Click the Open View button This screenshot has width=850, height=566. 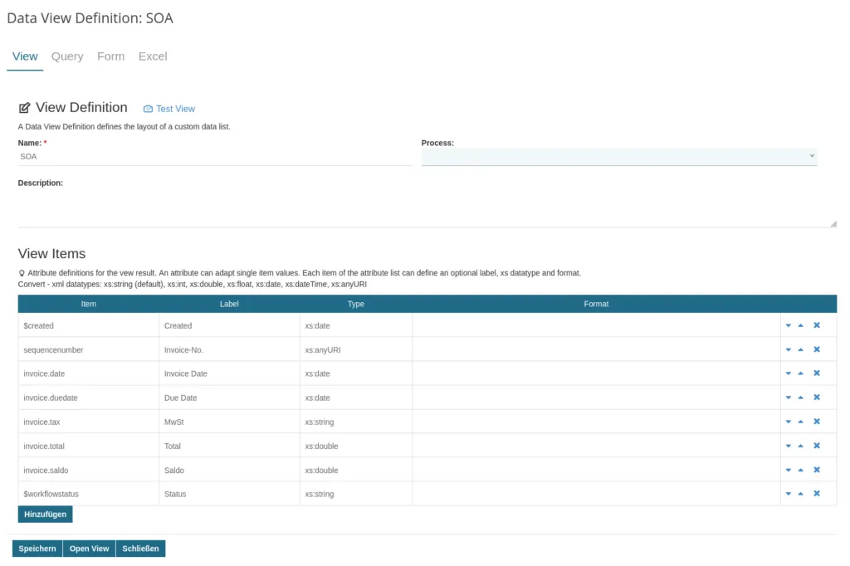pyautogui.click(x=89, y=549)
